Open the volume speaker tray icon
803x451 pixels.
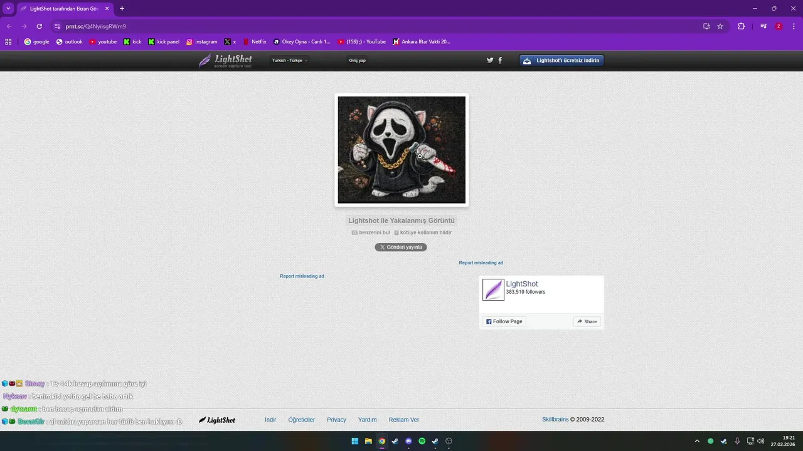[x=761, y=441]
